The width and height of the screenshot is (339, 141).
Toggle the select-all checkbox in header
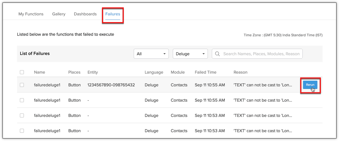[22, 72]
